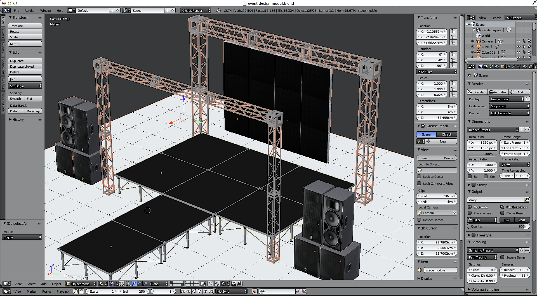Jump to the first frame
537x296 pixels.
pyautogui.click(x=183, y=291)
